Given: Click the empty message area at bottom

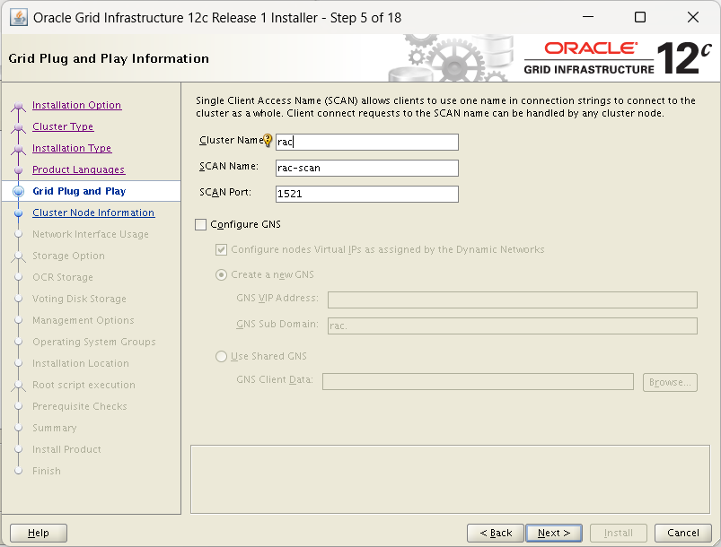Looking at the screenshot, I should [450, 479].
